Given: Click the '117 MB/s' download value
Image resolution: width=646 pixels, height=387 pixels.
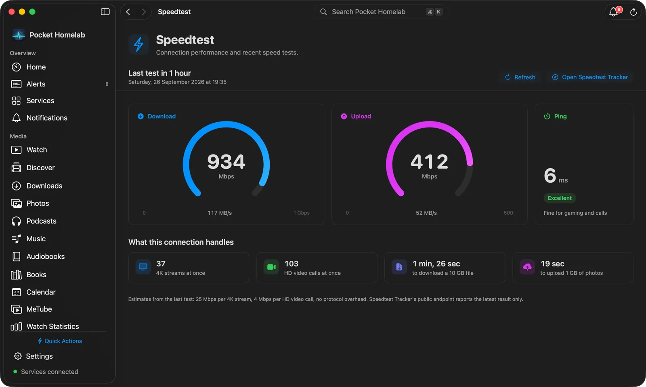Looking at the screenshot, I should pos(220,213).
